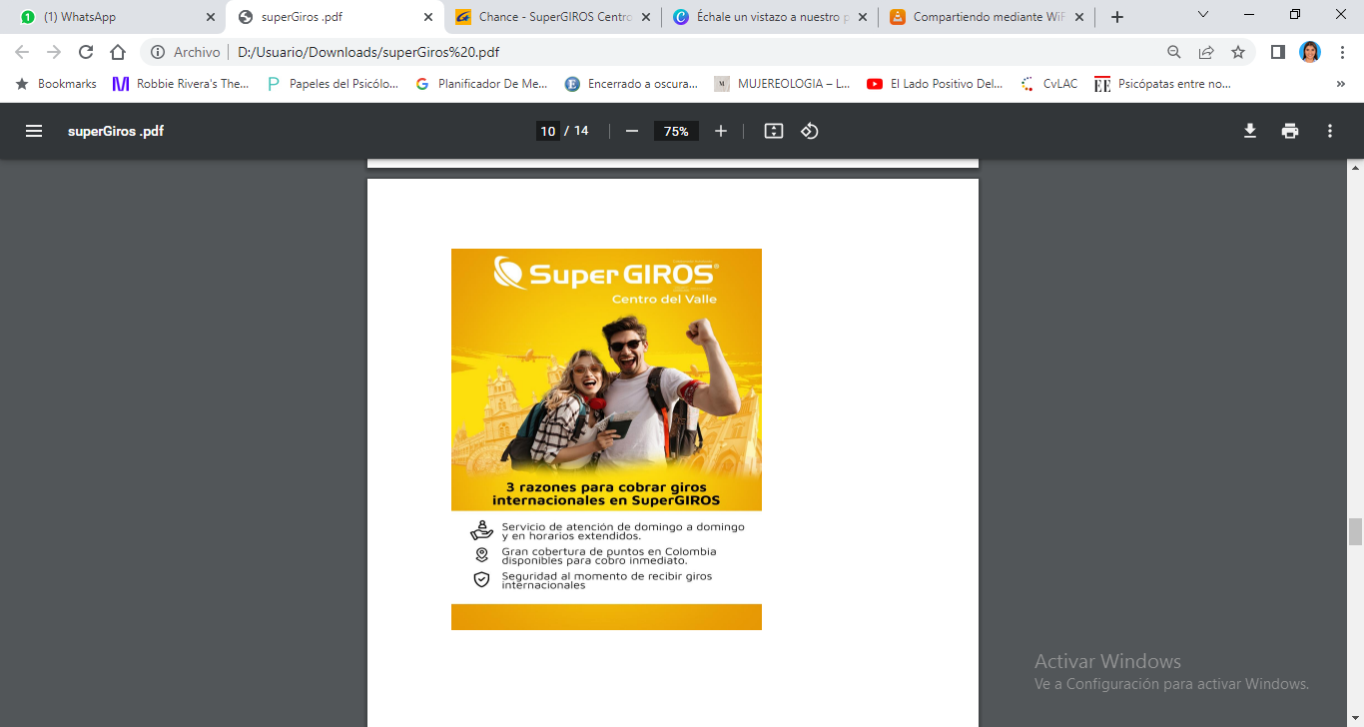
Task: Select the superGiros .pdf tab
Action: click(337, 17)
